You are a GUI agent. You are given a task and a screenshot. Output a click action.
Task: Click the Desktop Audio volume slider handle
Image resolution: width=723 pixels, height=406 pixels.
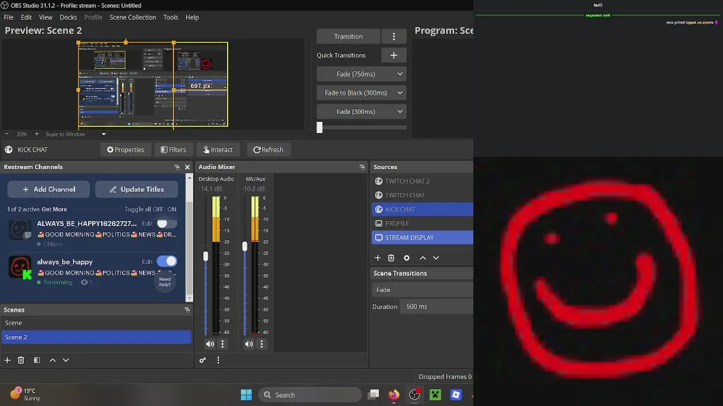(x=206, y=257)
